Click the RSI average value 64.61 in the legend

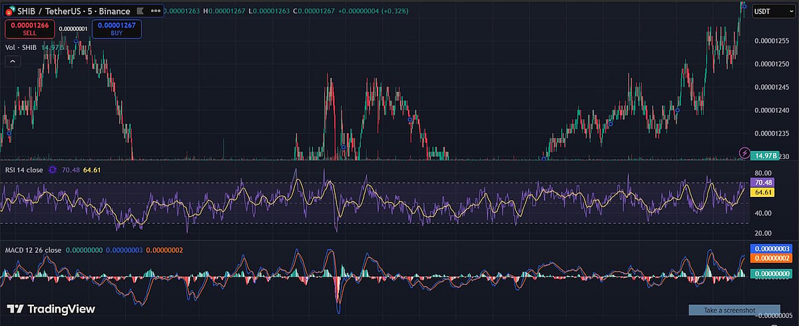point(93,170)
